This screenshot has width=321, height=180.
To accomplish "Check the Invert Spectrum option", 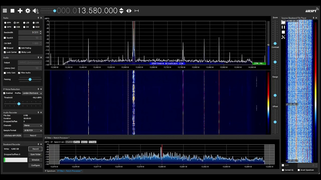I will (299, 170).
